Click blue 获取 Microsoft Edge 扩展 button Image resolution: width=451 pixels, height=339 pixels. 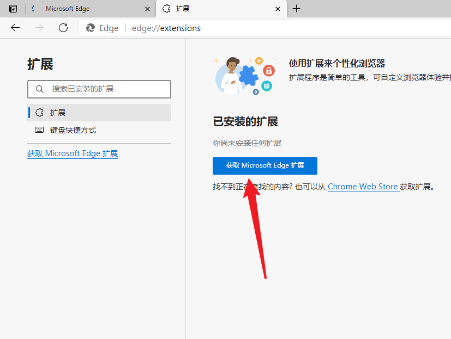265,165
